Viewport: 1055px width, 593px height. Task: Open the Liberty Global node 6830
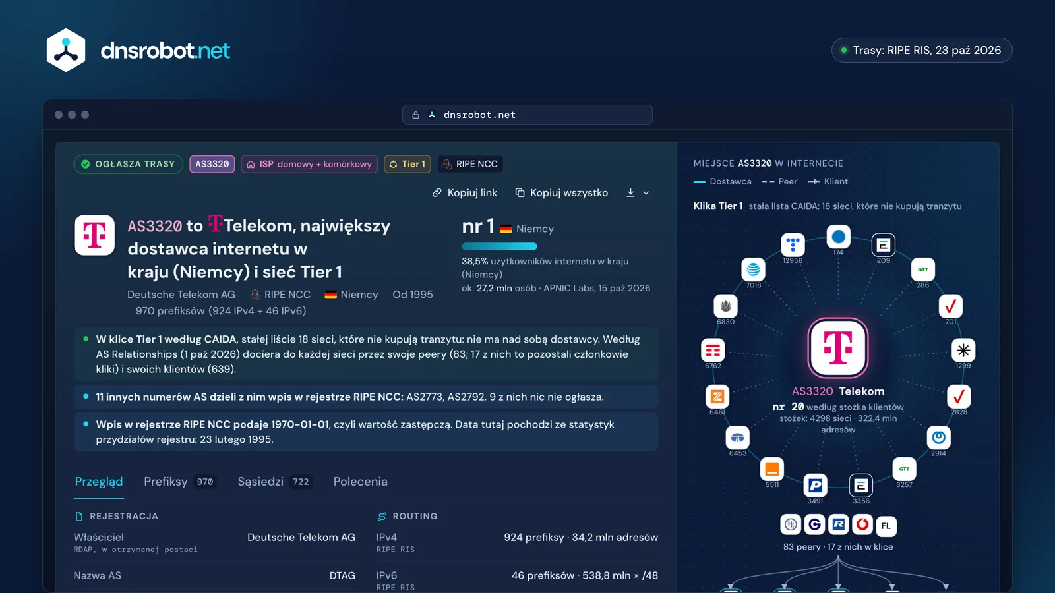pyautogui.click(x=725, y=306)
